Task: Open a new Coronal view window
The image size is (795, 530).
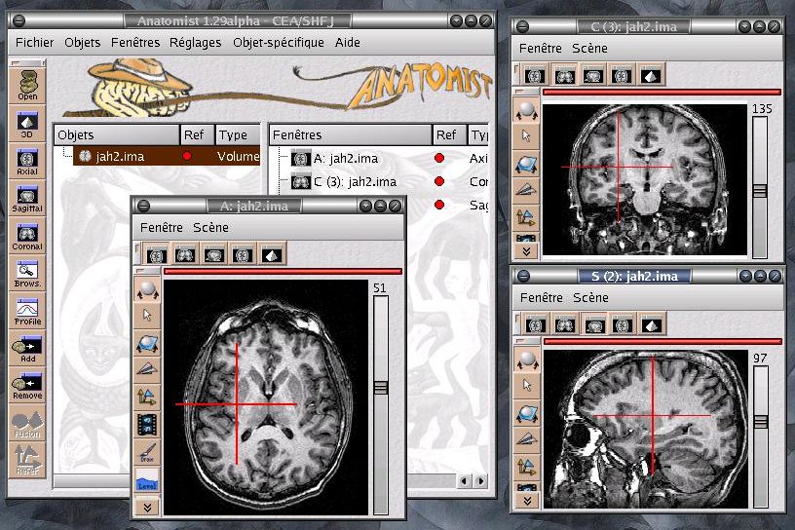Action: [27, 235]
